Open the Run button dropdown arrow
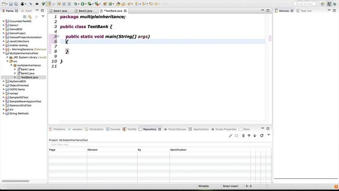 tap(86, 4)
